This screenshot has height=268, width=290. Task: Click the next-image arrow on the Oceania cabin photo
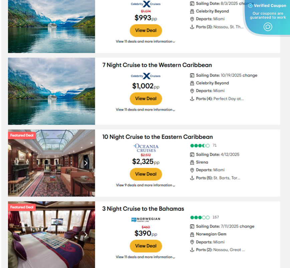[x=86, y=163]
